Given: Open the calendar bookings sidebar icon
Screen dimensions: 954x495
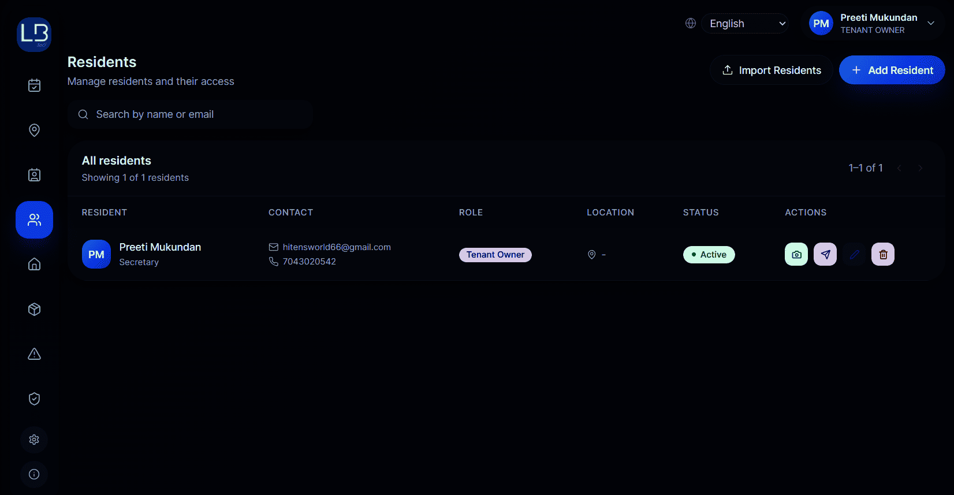Looking at the screenshot, I should point(34,85).
